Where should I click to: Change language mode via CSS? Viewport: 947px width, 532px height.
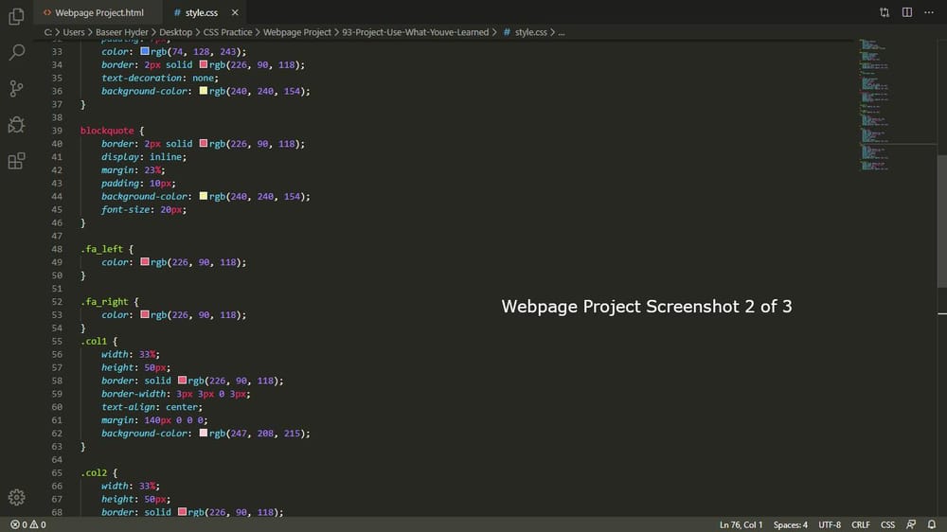click(888, 524)
